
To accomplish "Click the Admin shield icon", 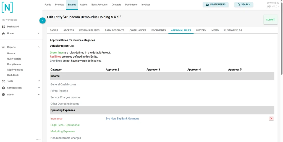I will click(3, 95).
